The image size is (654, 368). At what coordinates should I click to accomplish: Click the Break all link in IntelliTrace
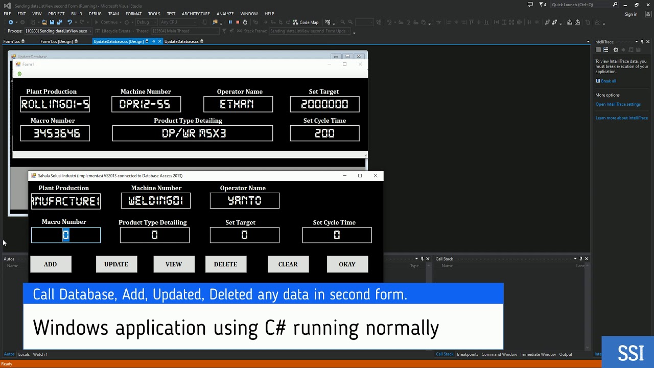pos(608,81)
